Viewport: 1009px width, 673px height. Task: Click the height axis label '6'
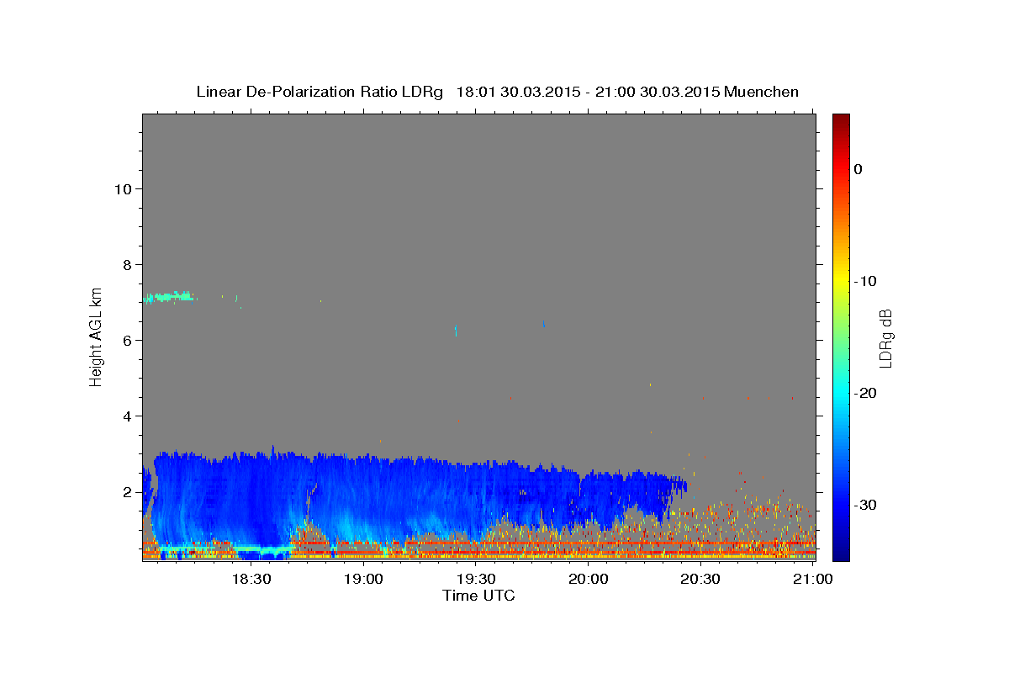127,340
